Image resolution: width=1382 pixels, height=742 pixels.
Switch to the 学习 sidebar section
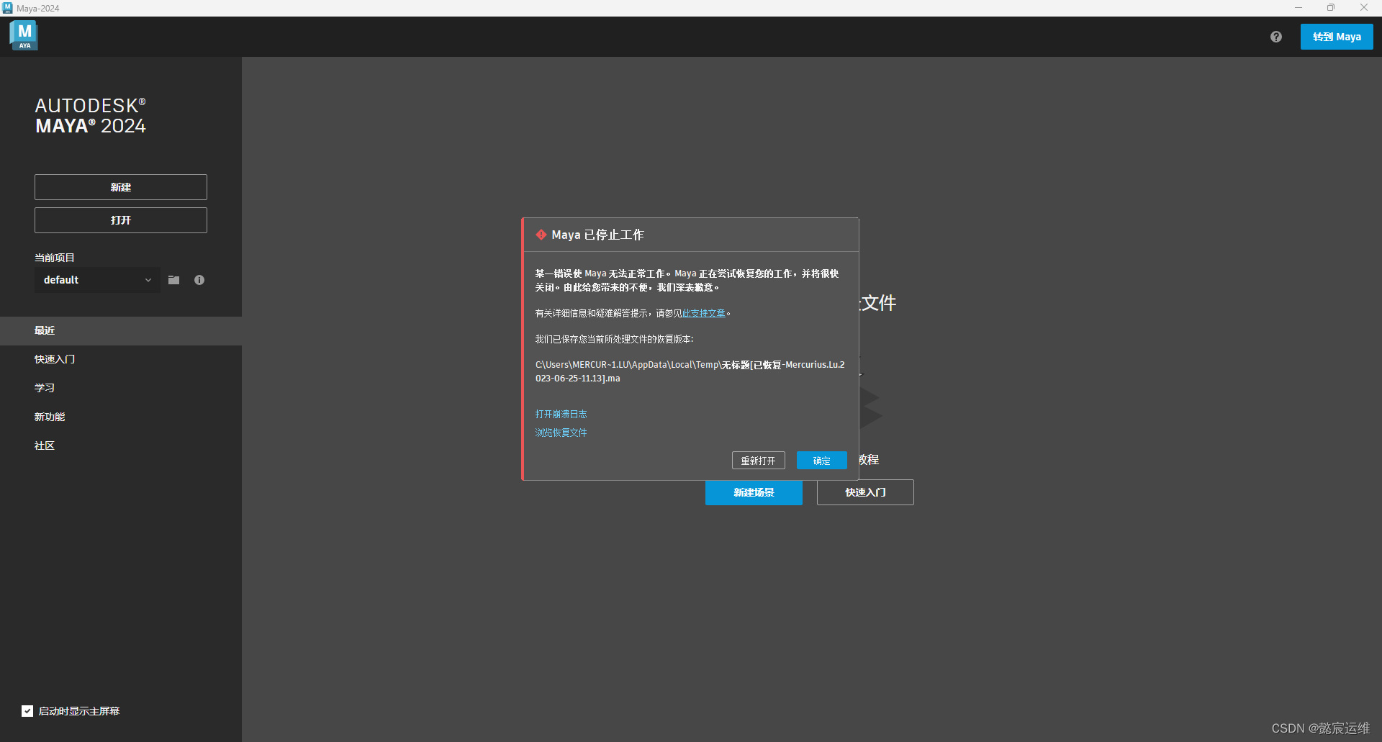click(x=45, y=388)
